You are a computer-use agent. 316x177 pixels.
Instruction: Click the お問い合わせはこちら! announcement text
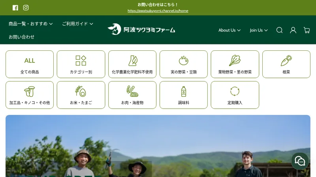[158, 5]
